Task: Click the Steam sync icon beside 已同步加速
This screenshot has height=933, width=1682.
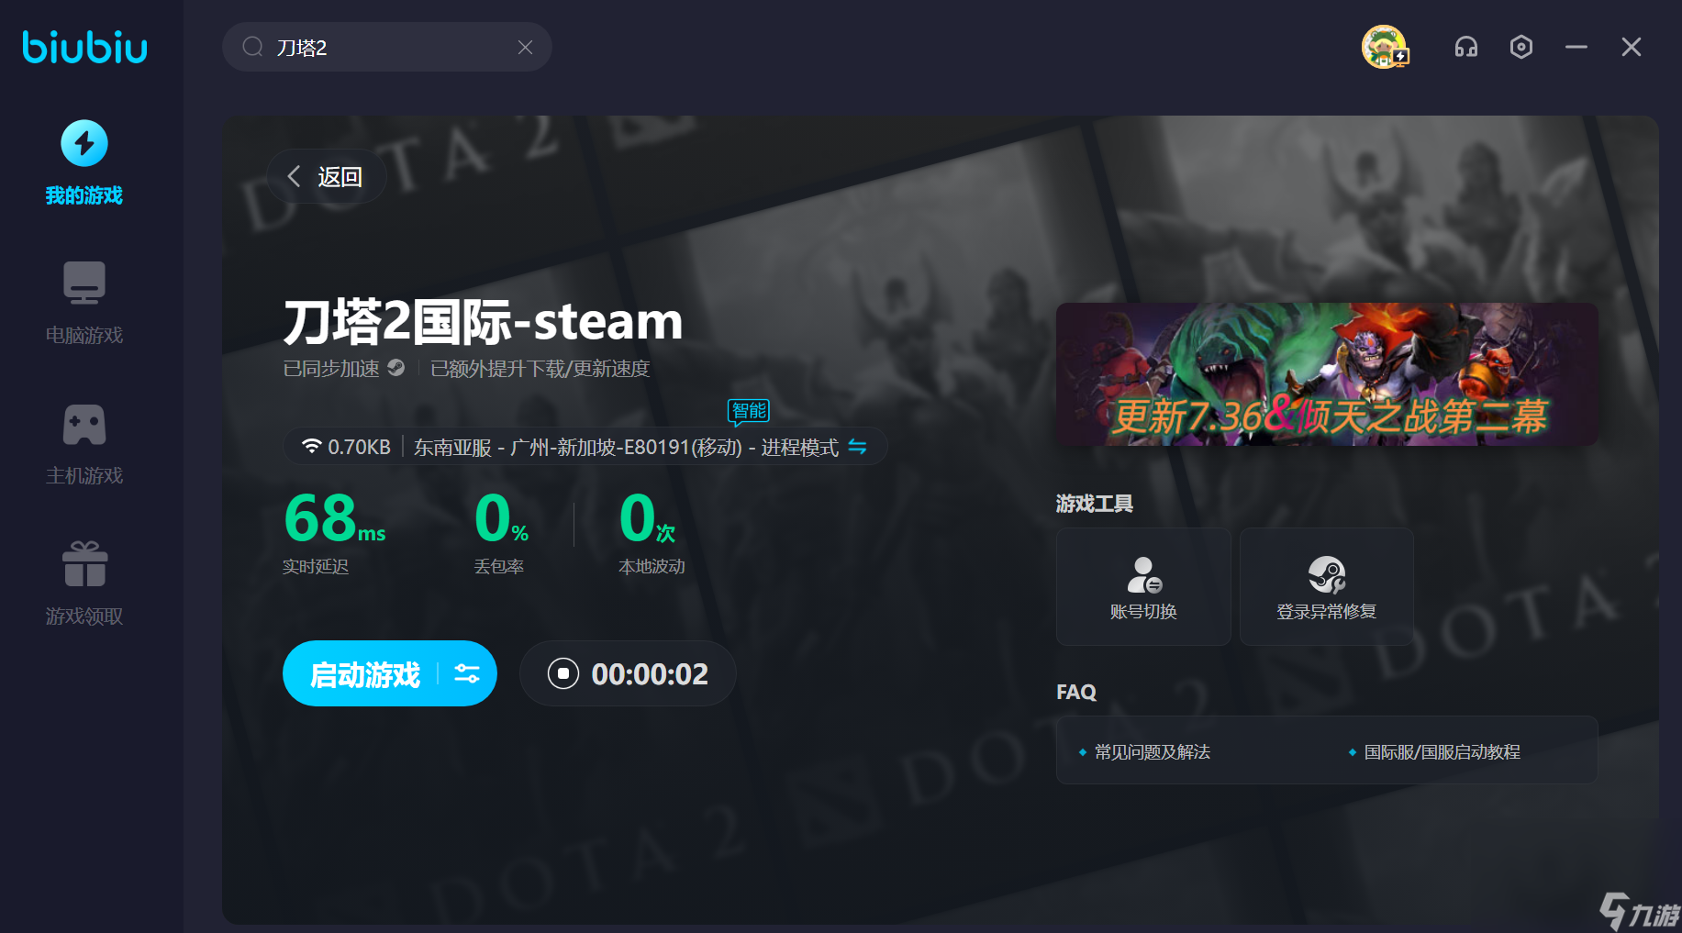Action: [x=395, y=368]
